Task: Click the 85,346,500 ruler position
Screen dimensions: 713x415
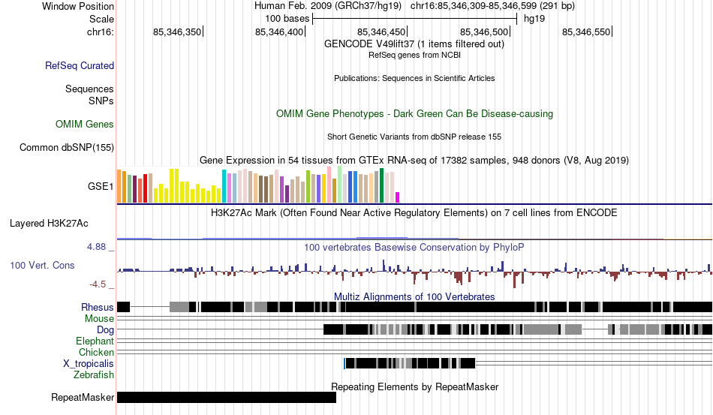Action: point(484,32)
